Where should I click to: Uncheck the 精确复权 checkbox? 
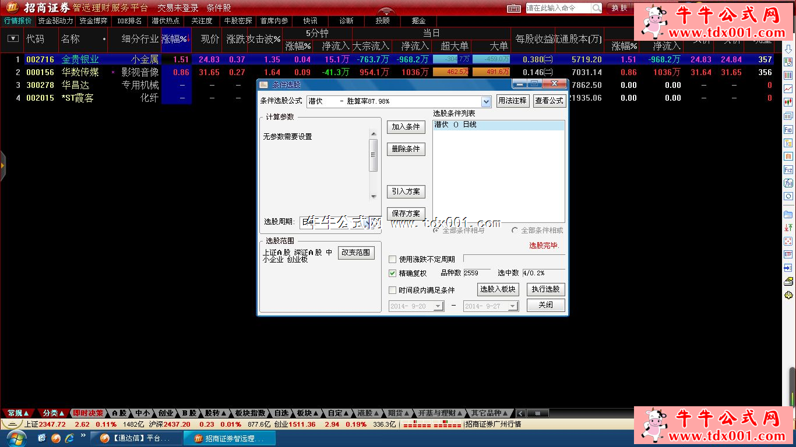(x=393, y=273)
